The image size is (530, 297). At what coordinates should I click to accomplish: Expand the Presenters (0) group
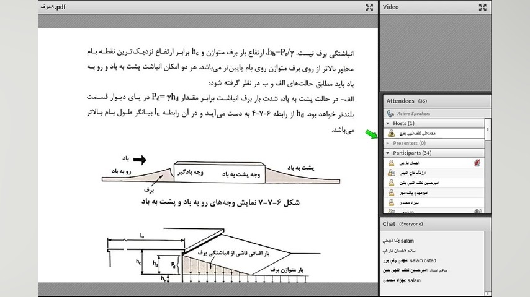[388, 144]
